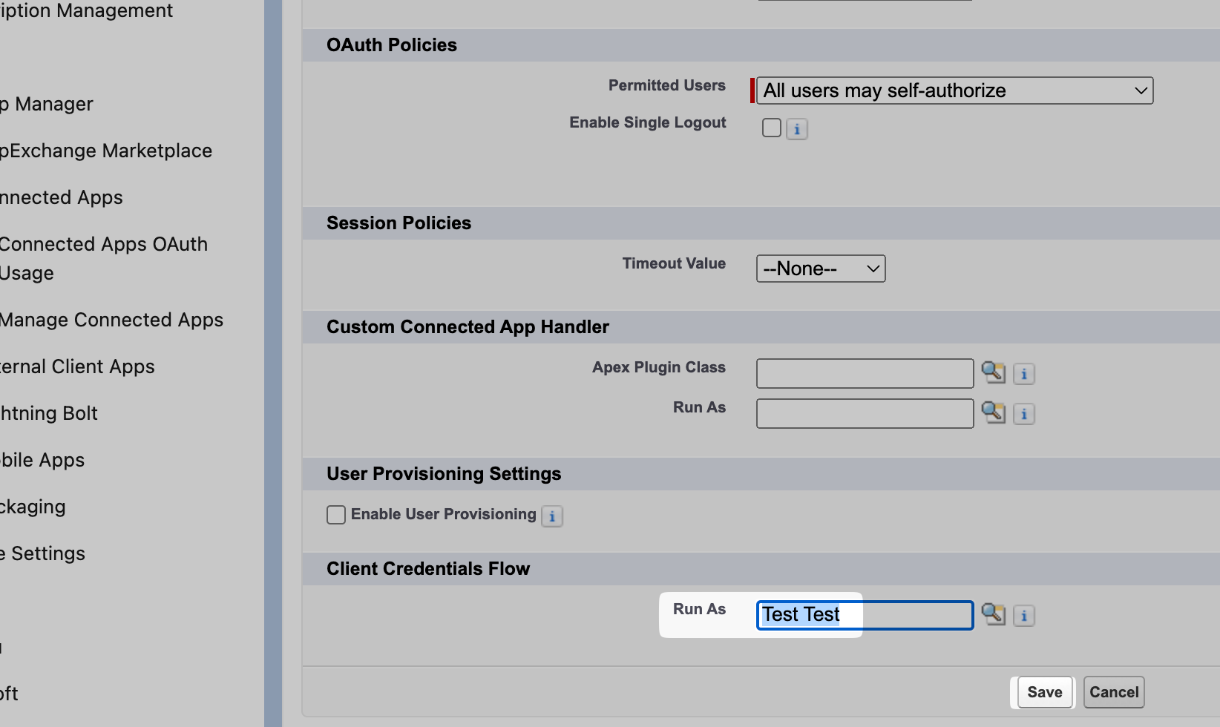Go to Connected Apps OAuth Usage
Image resolution: width=1220 pixels, height=727 pixels.
[x=103, y=258]
